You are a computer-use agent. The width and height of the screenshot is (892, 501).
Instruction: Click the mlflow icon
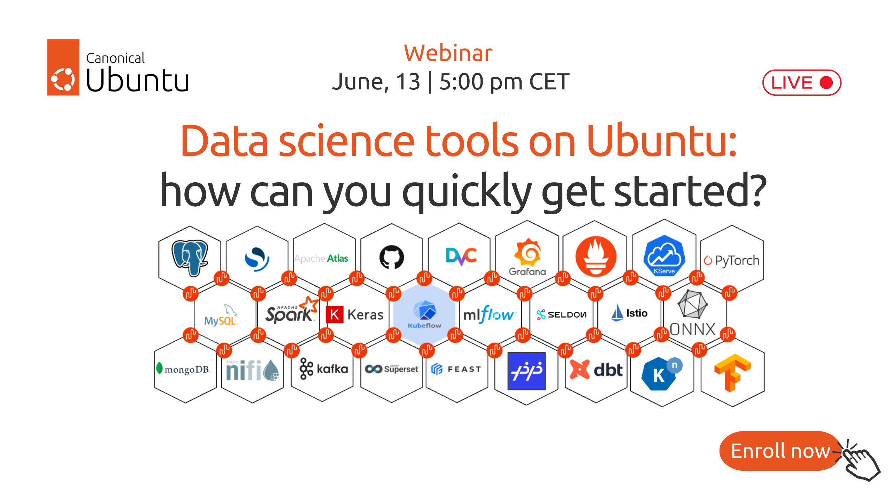491,314
